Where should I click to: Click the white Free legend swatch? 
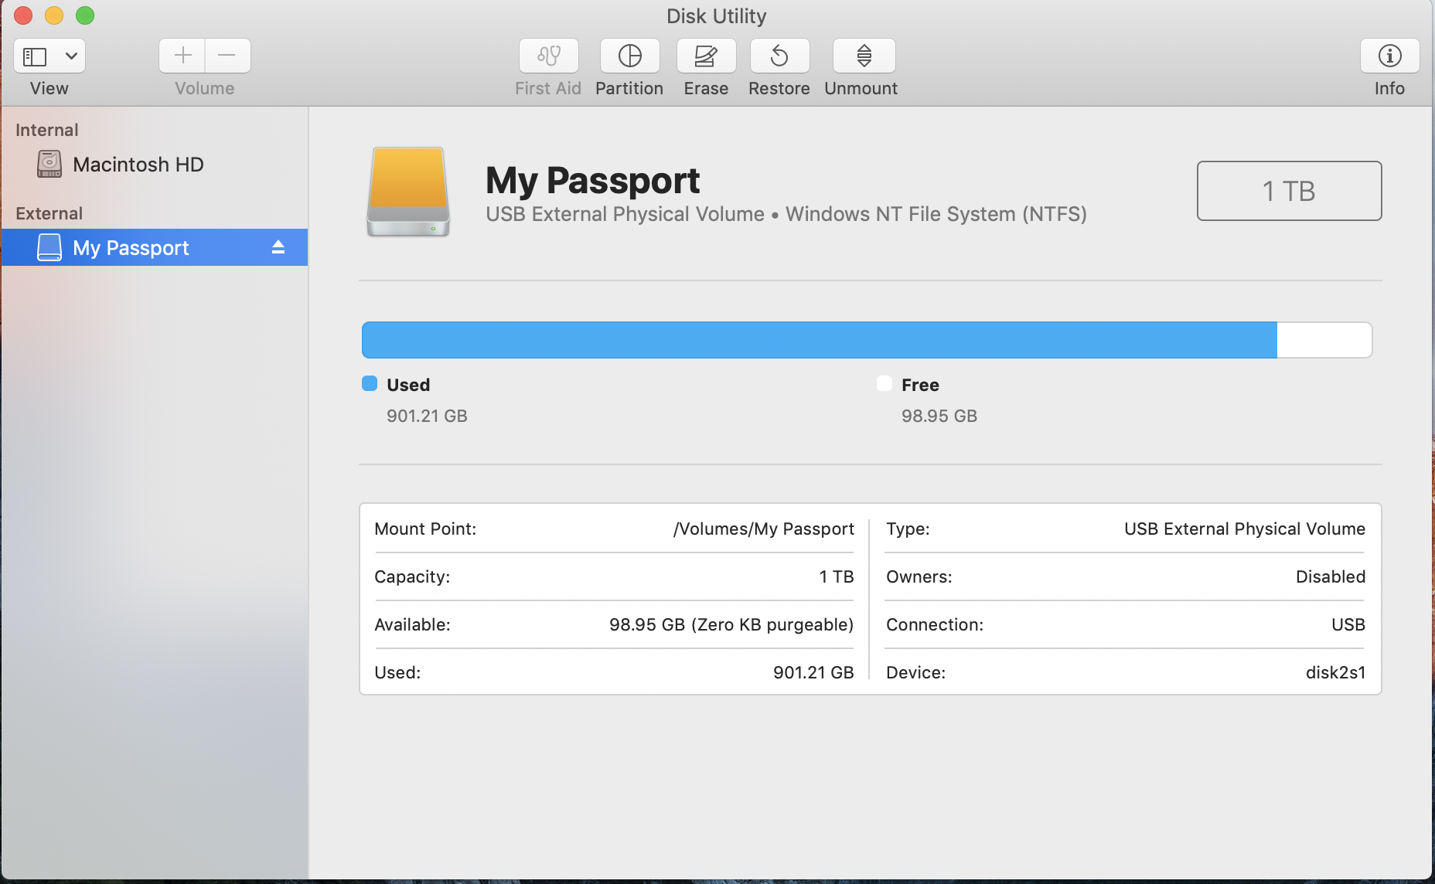pyautogui.click(x=885, y=383)
